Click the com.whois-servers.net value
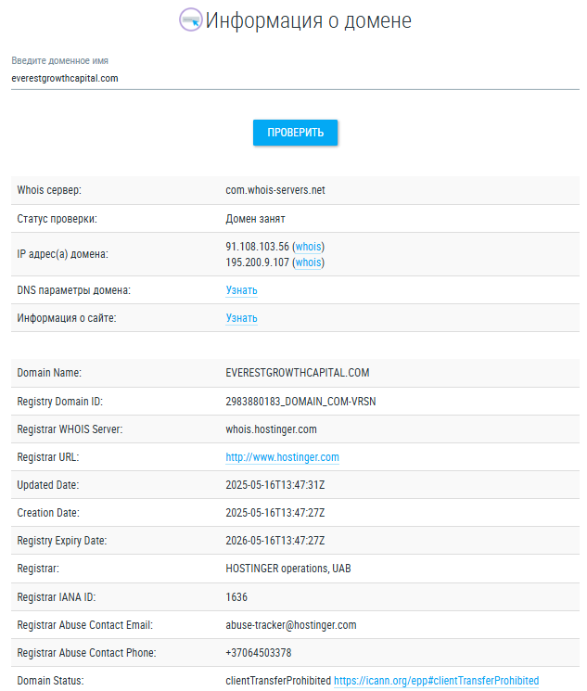 tap(275, 190)
